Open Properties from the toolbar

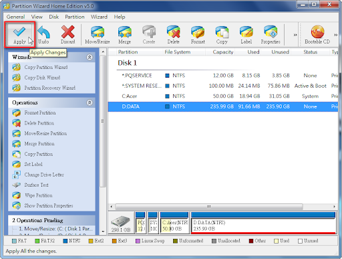click(x=271, y=34)
